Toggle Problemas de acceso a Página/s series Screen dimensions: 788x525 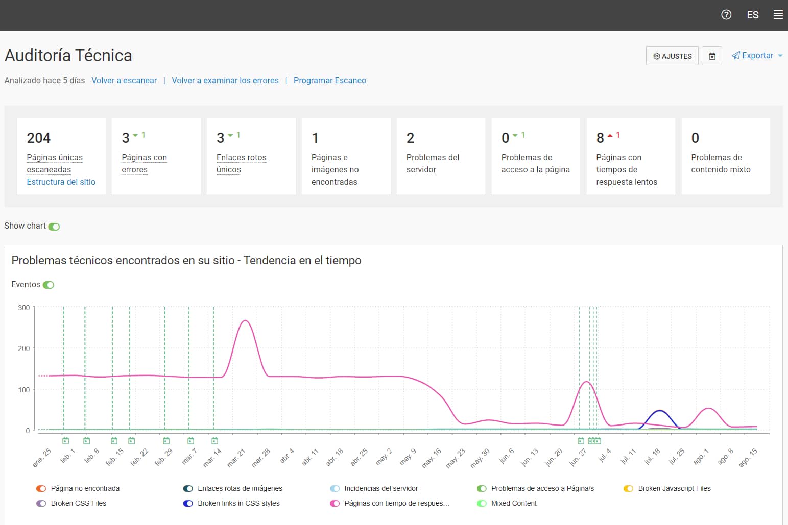(x=482, y=488)
